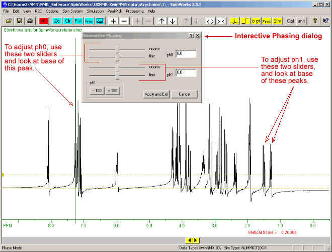
Task: Click the greyed minus toolbar button
Action: 148,21
